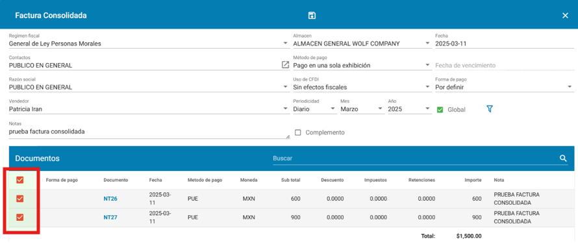
Task: Click the Total amount $1,500.00
Action: [469, 236]
